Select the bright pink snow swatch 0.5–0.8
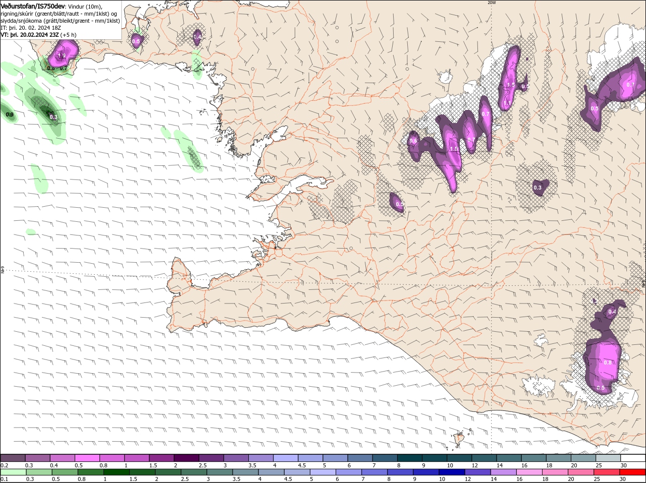The width and height of the screenshot is (646, 483). [x=87, y=458]
